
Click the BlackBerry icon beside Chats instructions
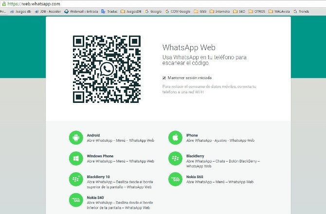175,158
